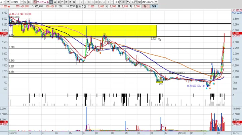242x135 pixels.
Task: Select the 주 (weekly) chart period
Action: (55, 2)
